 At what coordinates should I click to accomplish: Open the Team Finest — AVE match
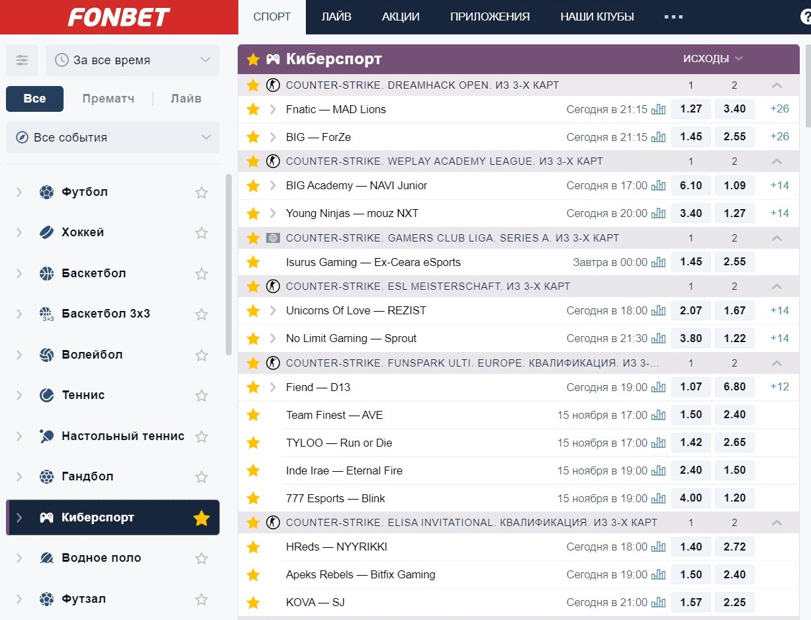tap(334, 415)
